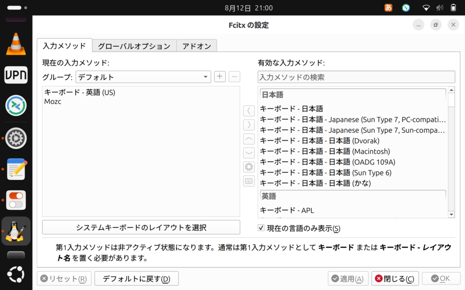Select 日本語 (Sun Type 6) keyboard
Viewport: 465px width, 290px height.
pyautogui.click(x=352, y=173)
